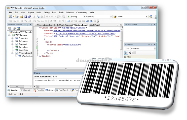Sort properties alphabetically with A-Z icon
Viewport: 187px width, 120px height.
[130, 53]
